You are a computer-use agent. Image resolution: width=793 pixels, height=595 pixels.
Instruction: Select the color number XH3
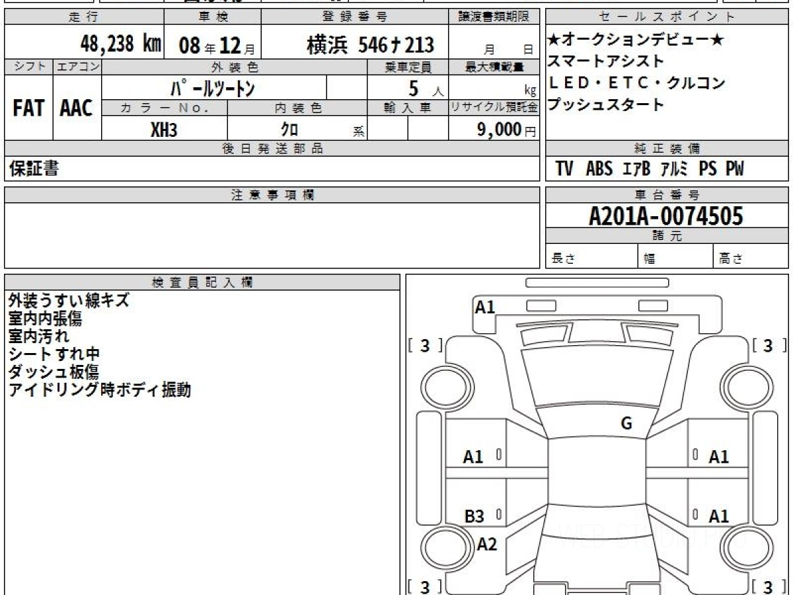(x=164, y=130)
